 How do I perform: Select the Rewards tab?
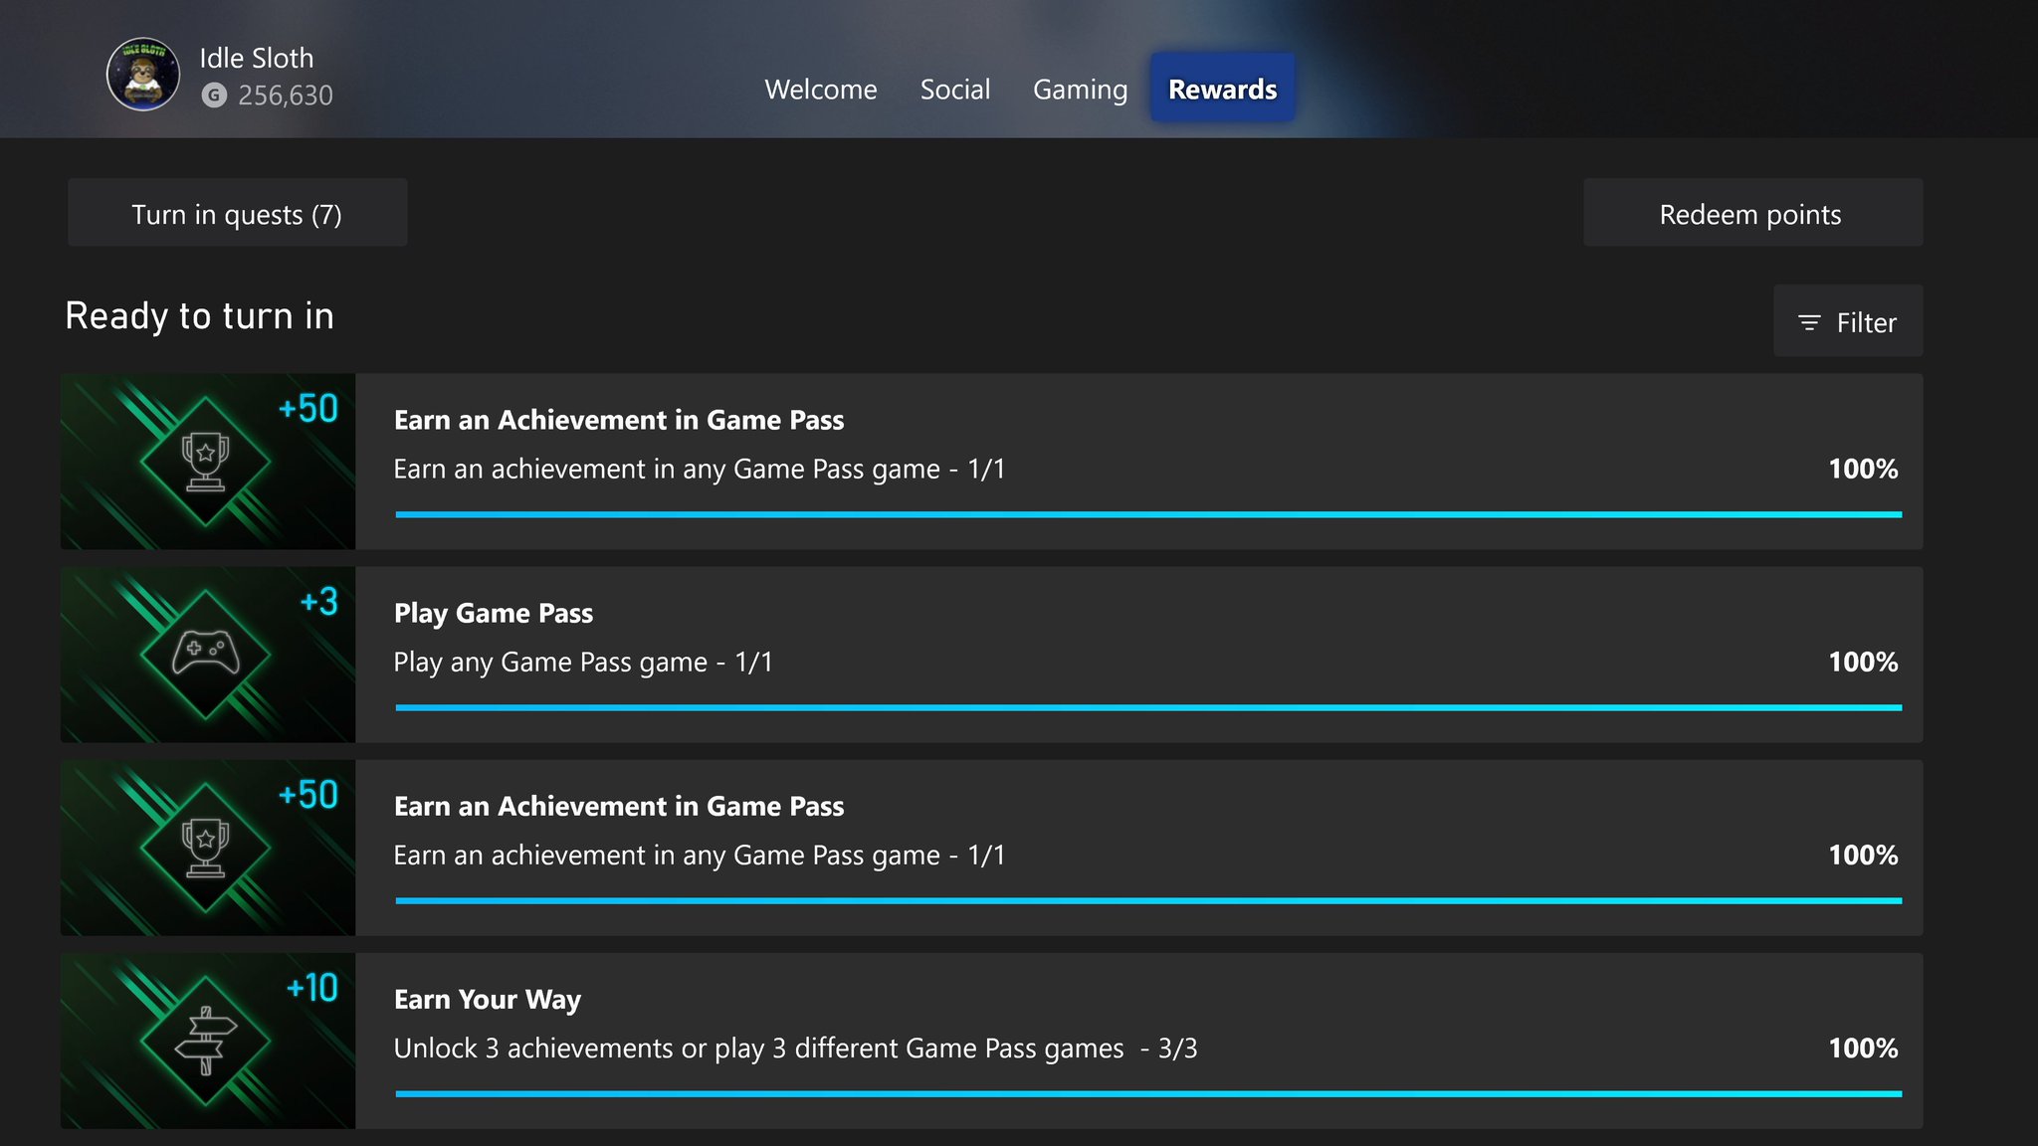click(1222, 87)
